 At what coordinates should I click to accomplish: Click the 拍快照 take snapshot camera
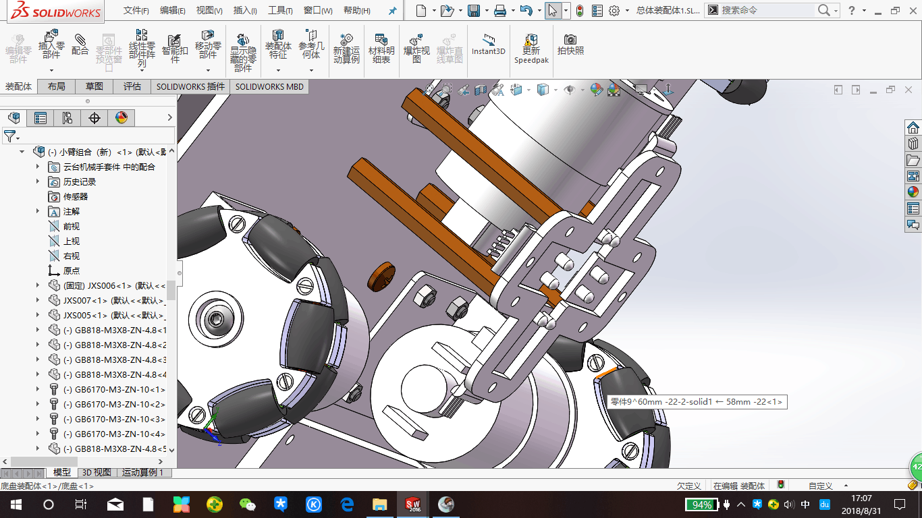pyautogui.click(x=571, y=44)
